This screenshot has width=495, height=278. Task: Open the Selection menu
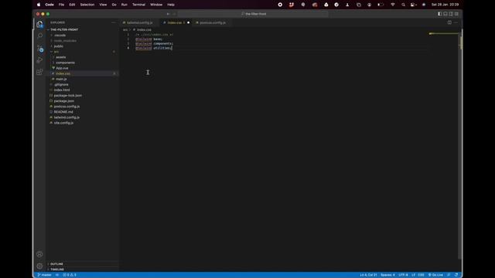pos(87,5)
